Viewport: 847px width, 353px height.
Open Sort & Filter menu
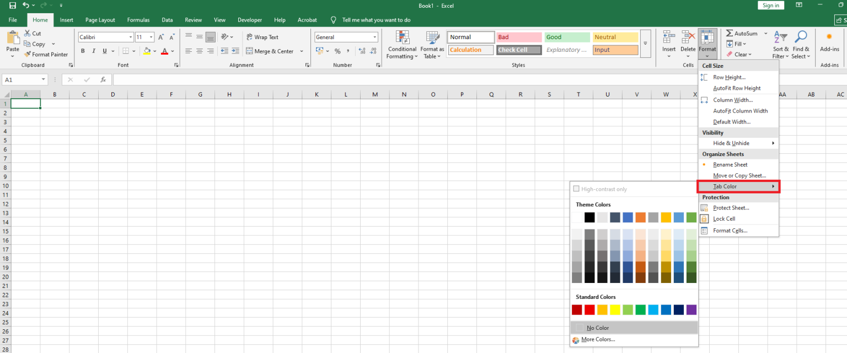click(780, 45)
